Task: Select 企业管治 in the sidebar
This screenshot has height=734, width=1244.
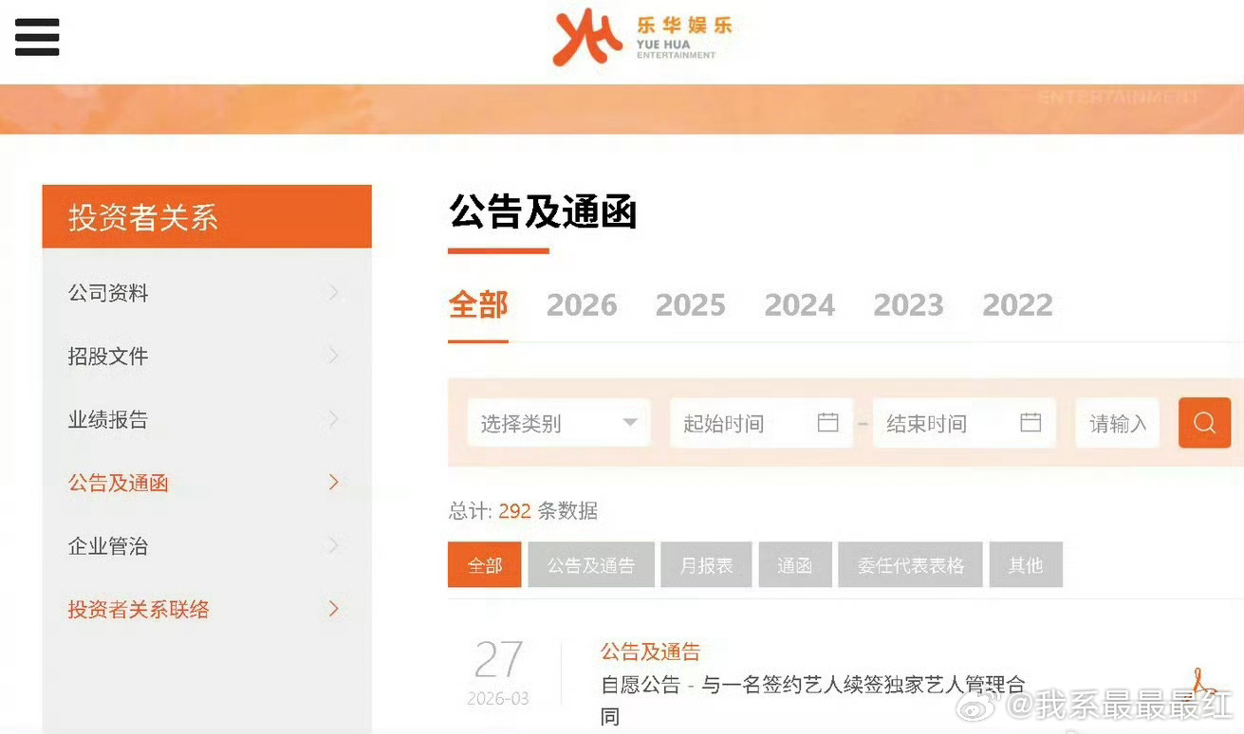Action: (x=107, y=545)
